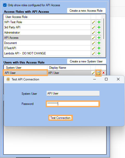Click green plus for DTestAPI role

click(x=99, y=48)
